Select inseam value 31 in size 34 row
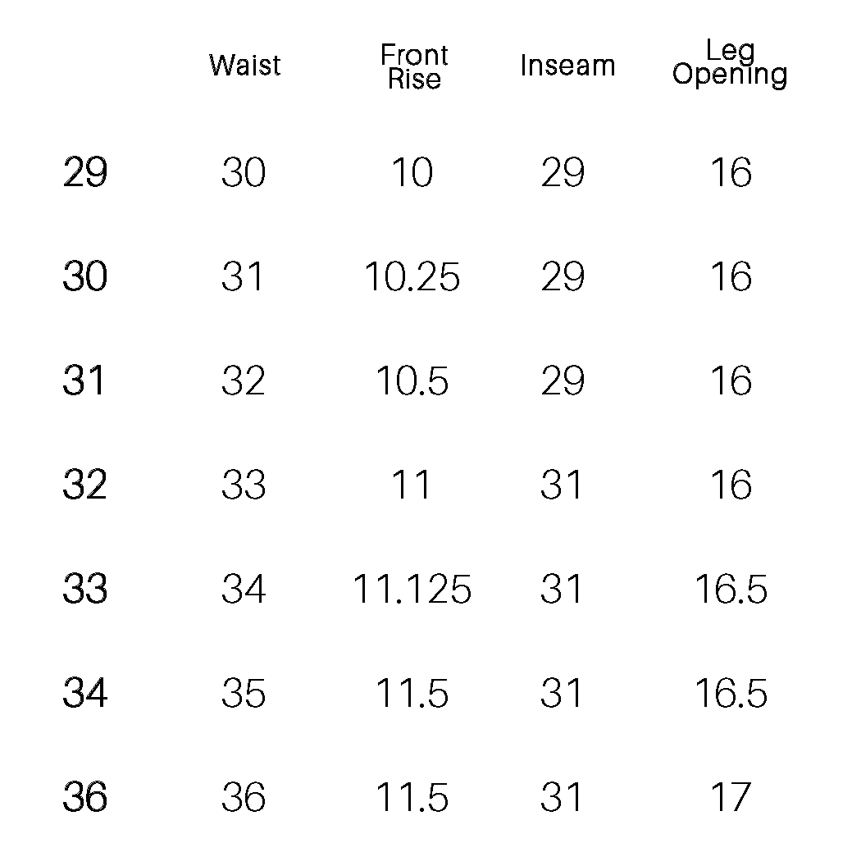 point(562,694)
